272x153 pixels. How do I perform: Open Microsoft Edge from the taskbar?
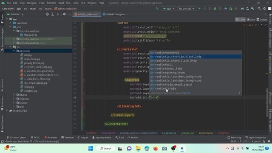(x=147, y=148)
